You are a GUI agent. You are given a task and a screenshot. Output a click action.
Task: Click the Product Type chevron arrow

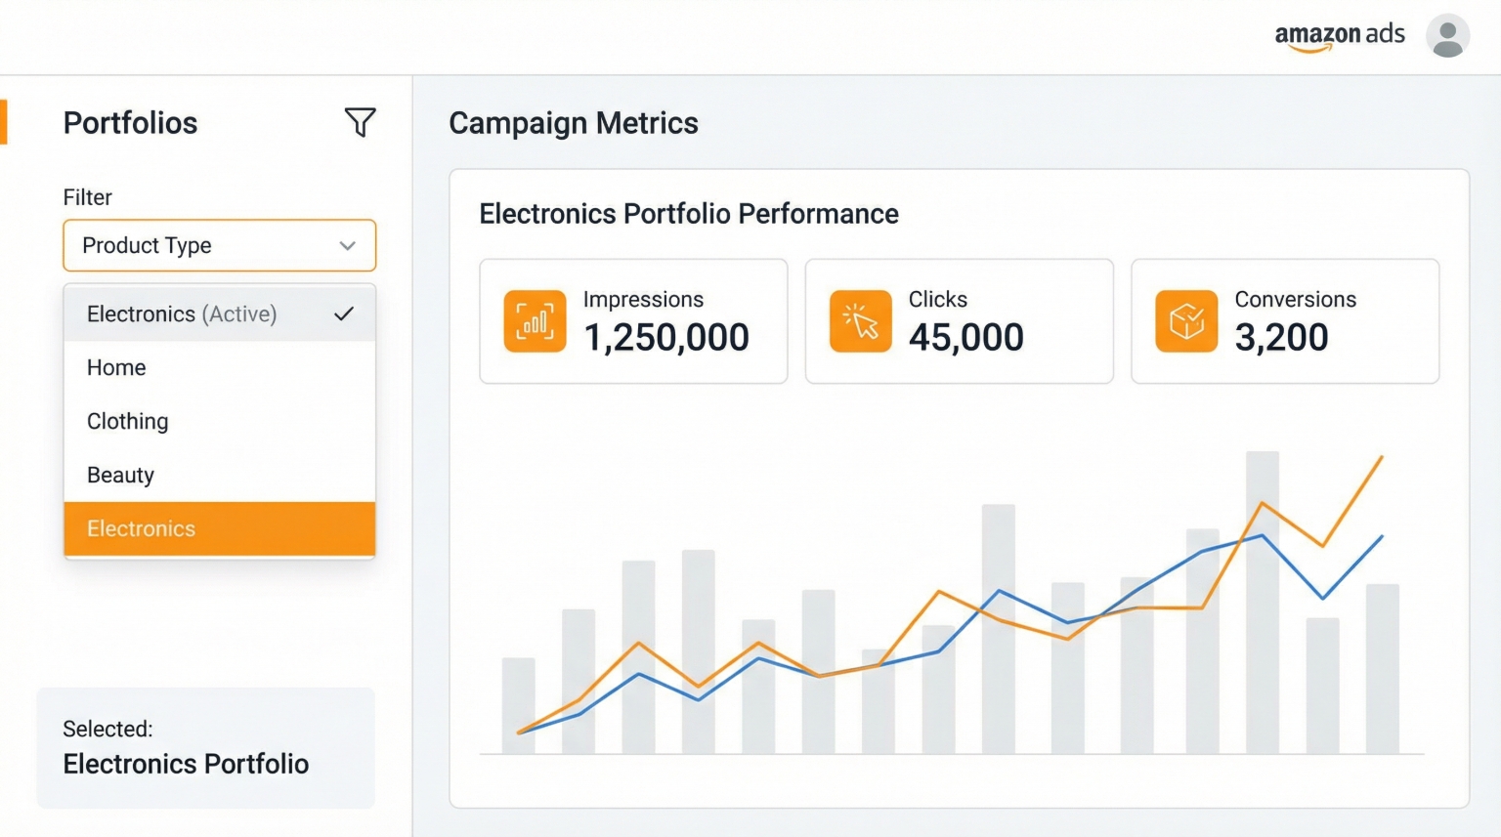pyautogui.click(x=347, y=245)
